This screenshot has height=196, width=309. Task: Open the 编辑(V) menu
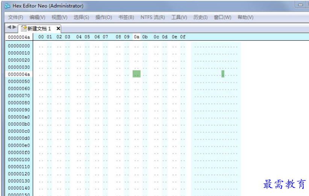37,17
